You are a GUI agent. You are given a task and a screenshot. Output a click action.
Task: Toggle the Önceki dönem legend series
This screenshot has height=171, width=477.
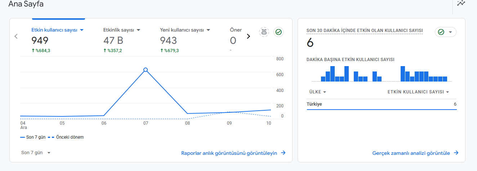pos(66,137)
